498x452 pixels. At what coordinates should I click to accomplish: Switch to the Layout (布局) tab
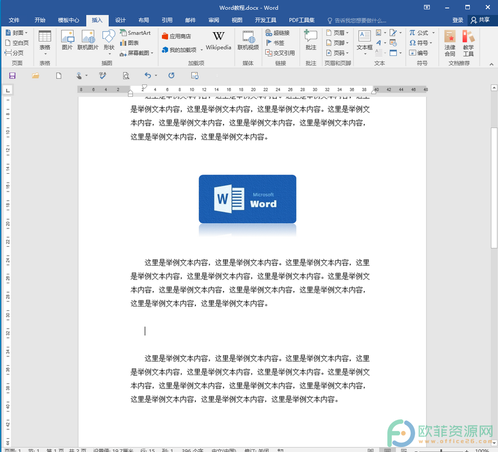[144, 20]
